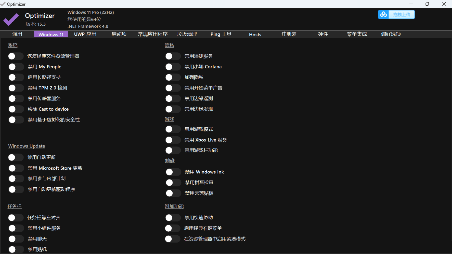This screenshot has height=254, width=452.
Task: Toggle 禁用 Microsoft Store 更新 switch
Action: click(x=16, y=168)
